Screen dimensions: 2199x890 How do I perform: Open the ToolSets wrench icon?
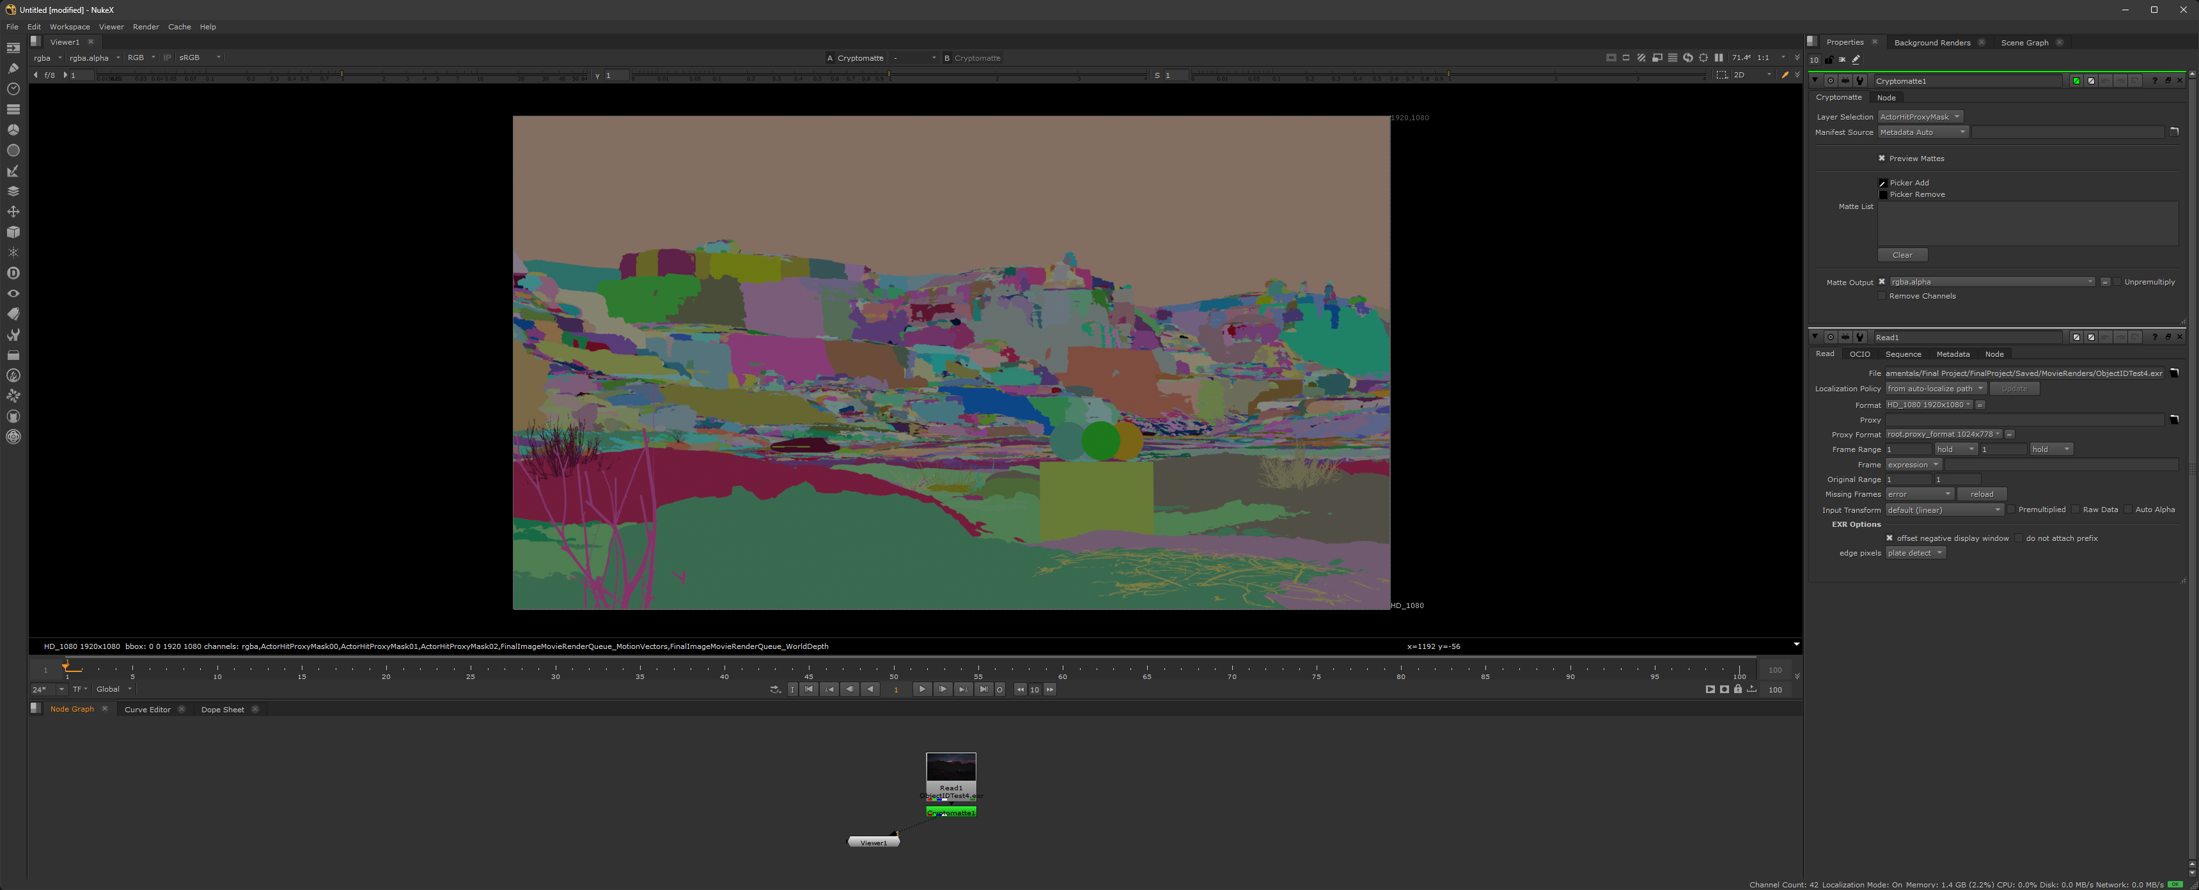pos(13,334)
